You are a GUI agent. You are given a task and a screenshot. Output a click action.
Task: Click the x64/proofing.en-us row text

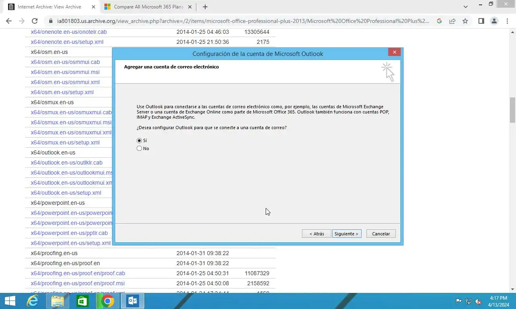54,253
